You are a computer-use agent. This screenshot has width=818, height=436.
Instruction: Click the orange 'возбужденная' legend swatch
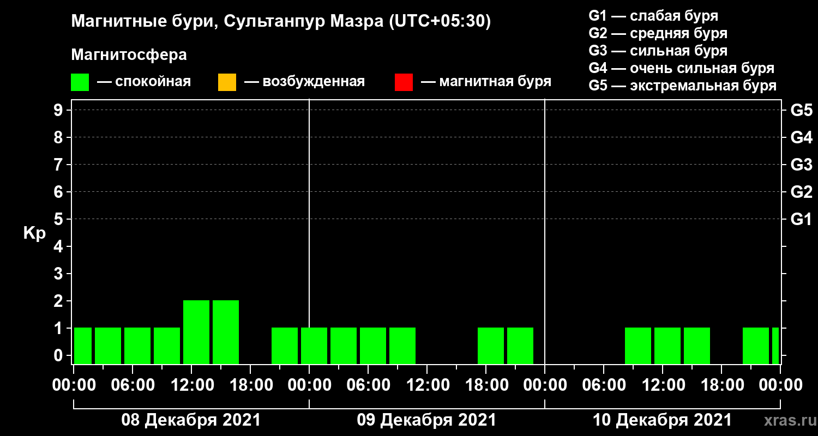[x=227, y=82]
